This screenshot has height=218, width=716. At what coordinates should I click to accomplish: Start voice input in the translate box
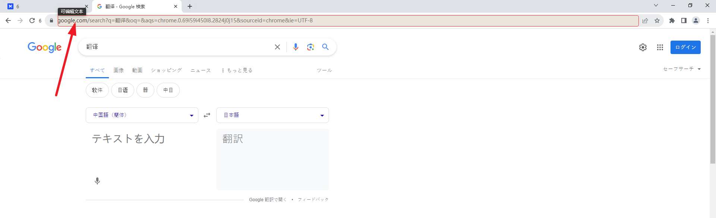pos(97,181)
